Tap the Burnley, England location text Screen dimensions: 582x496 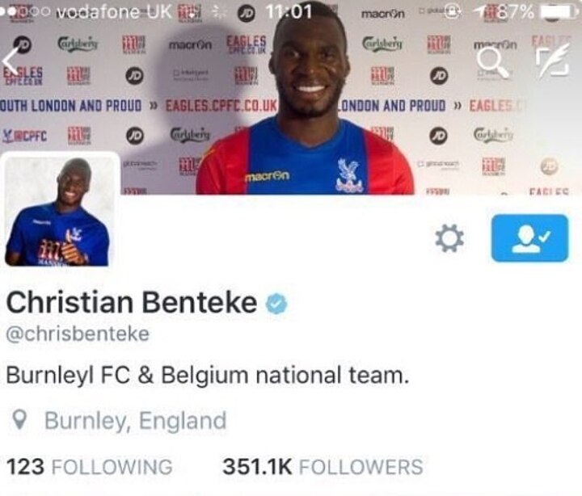coord(136,420)
